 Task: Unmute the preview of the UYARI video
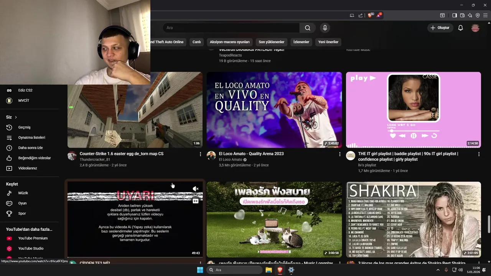pos(196,189)
